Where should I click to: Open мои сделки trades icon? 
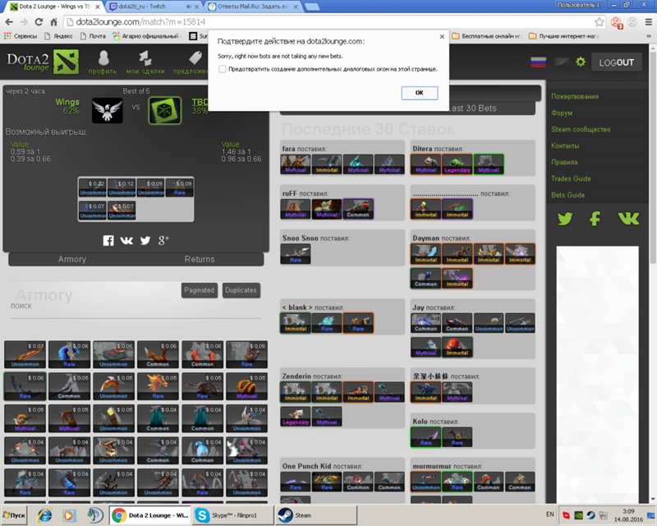[145, 62]
